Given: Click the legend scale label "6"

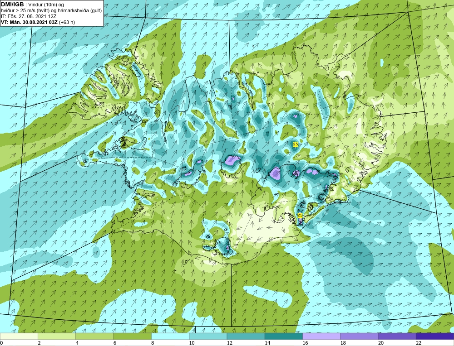Looking at the screenshot, I should [x=115, y=343].
